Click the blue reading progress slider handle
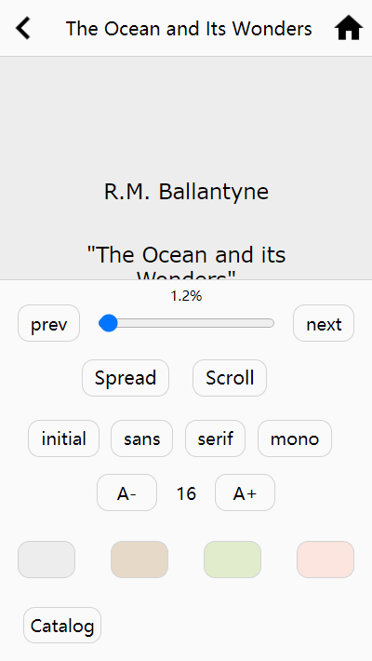Viewport: 372px width, 661px height. tap(109, 323)
